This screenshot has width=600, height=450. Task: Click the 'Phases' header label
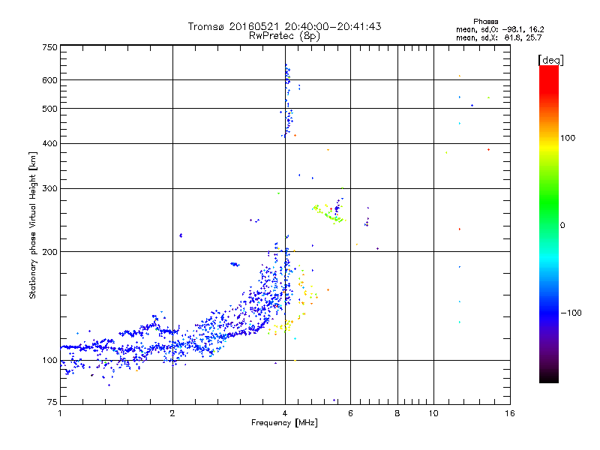(485, 22)
